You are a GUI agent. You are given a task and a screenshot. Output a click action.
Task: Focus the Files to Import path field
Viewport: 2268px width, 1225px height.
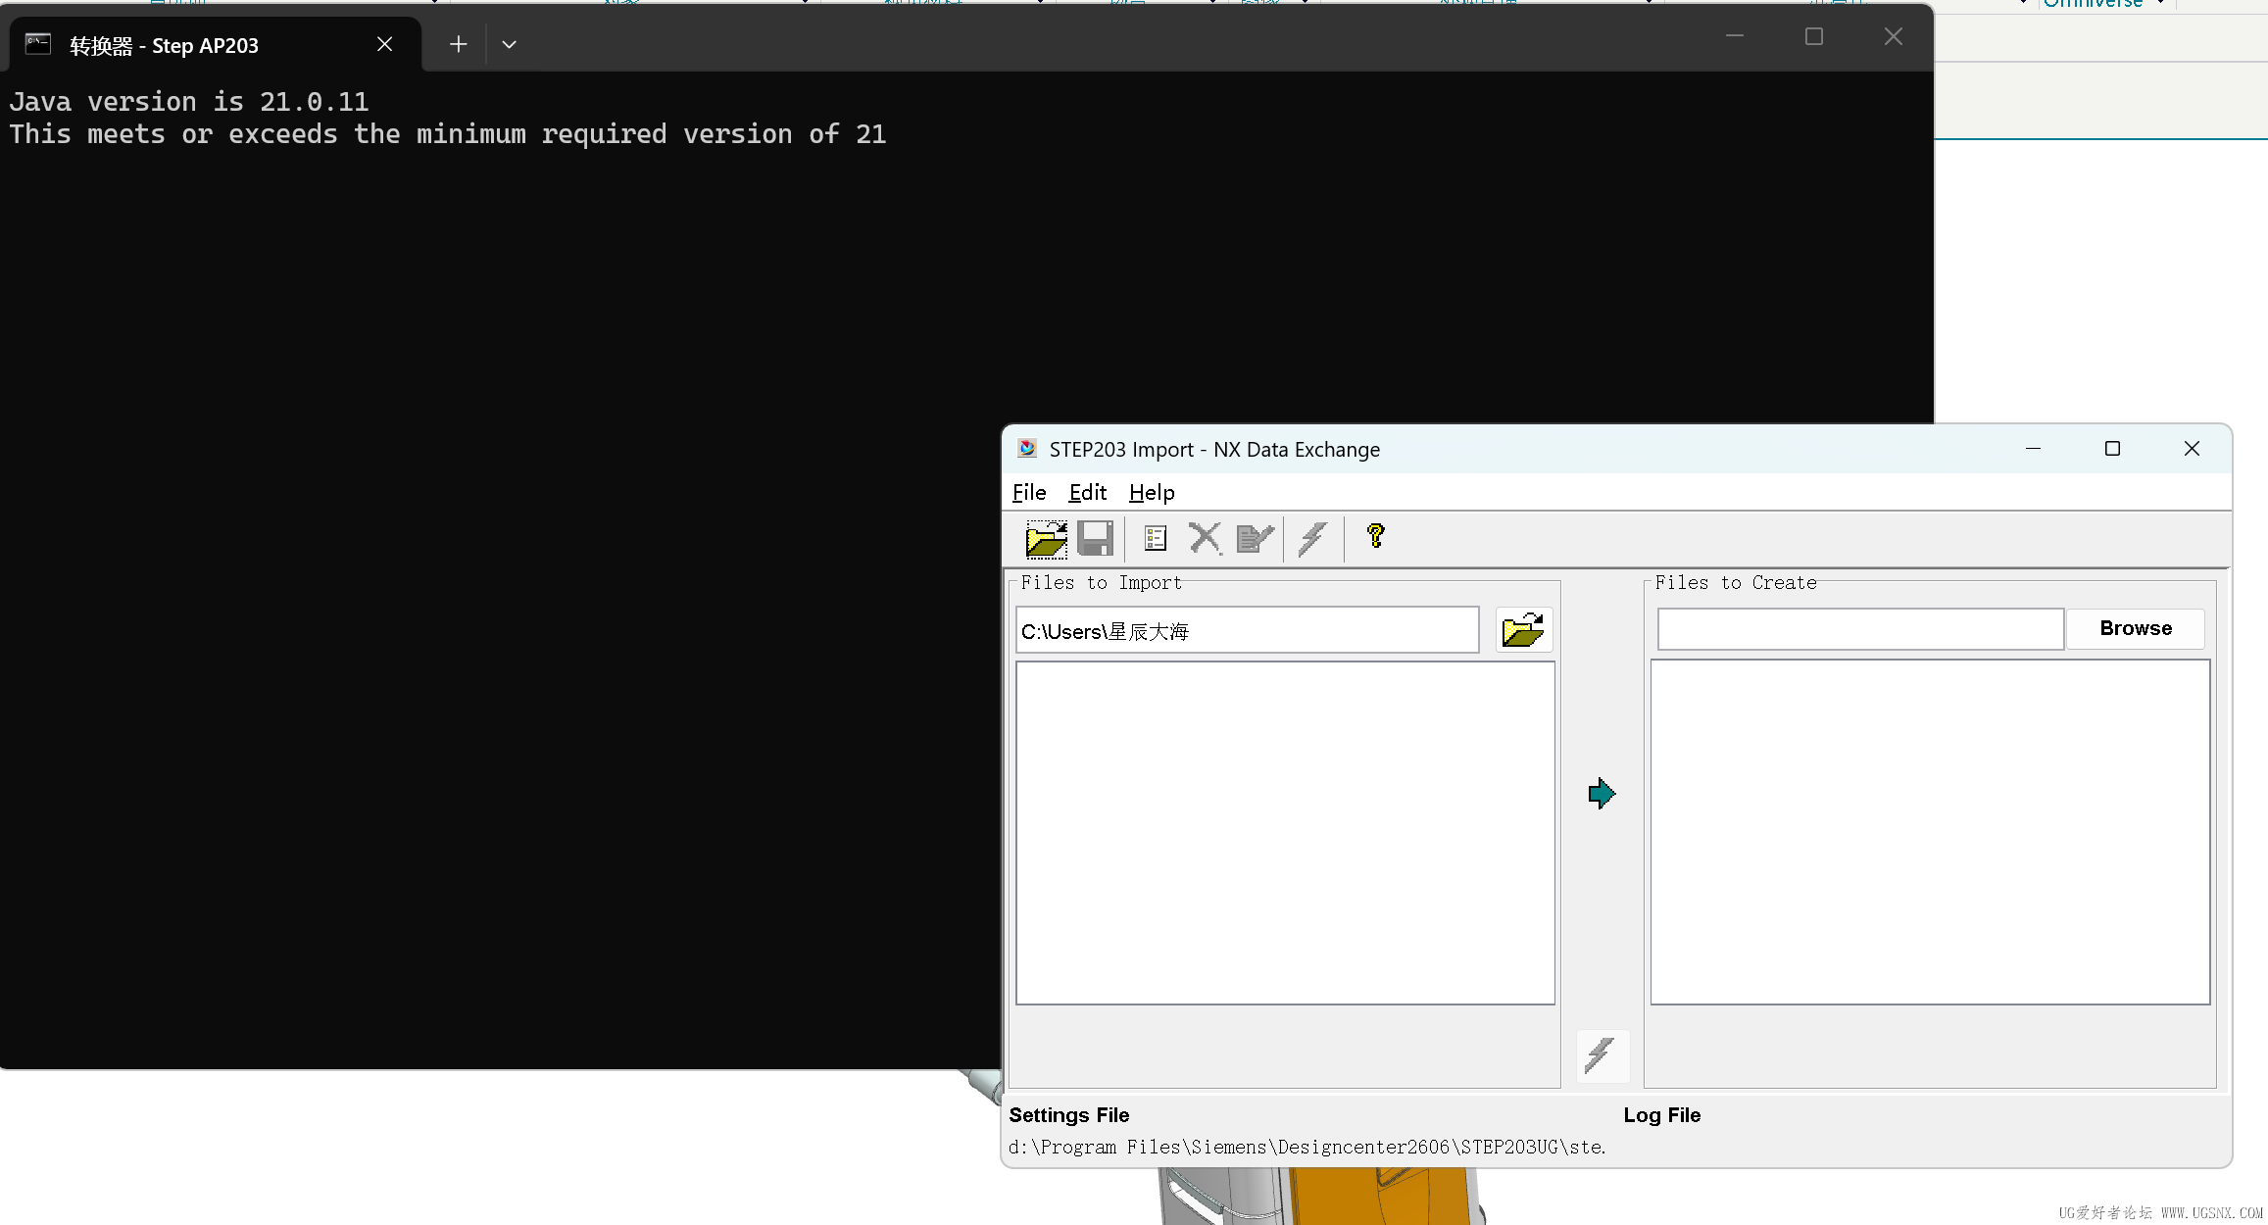(1247, 630)
